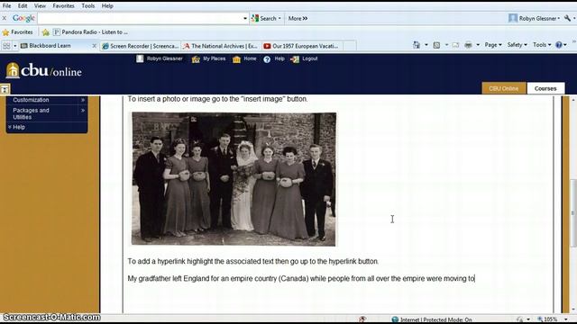Screen dimensions: 577x324
Task: Click the 'My gradfather left England' text line
Action: click(301, 278)
